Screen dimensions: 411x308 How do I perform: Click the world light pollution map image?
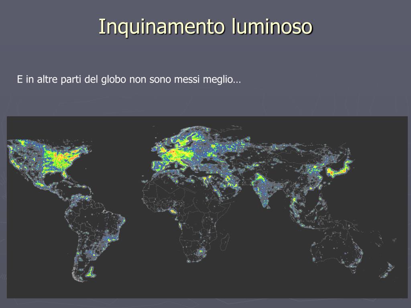207,207
